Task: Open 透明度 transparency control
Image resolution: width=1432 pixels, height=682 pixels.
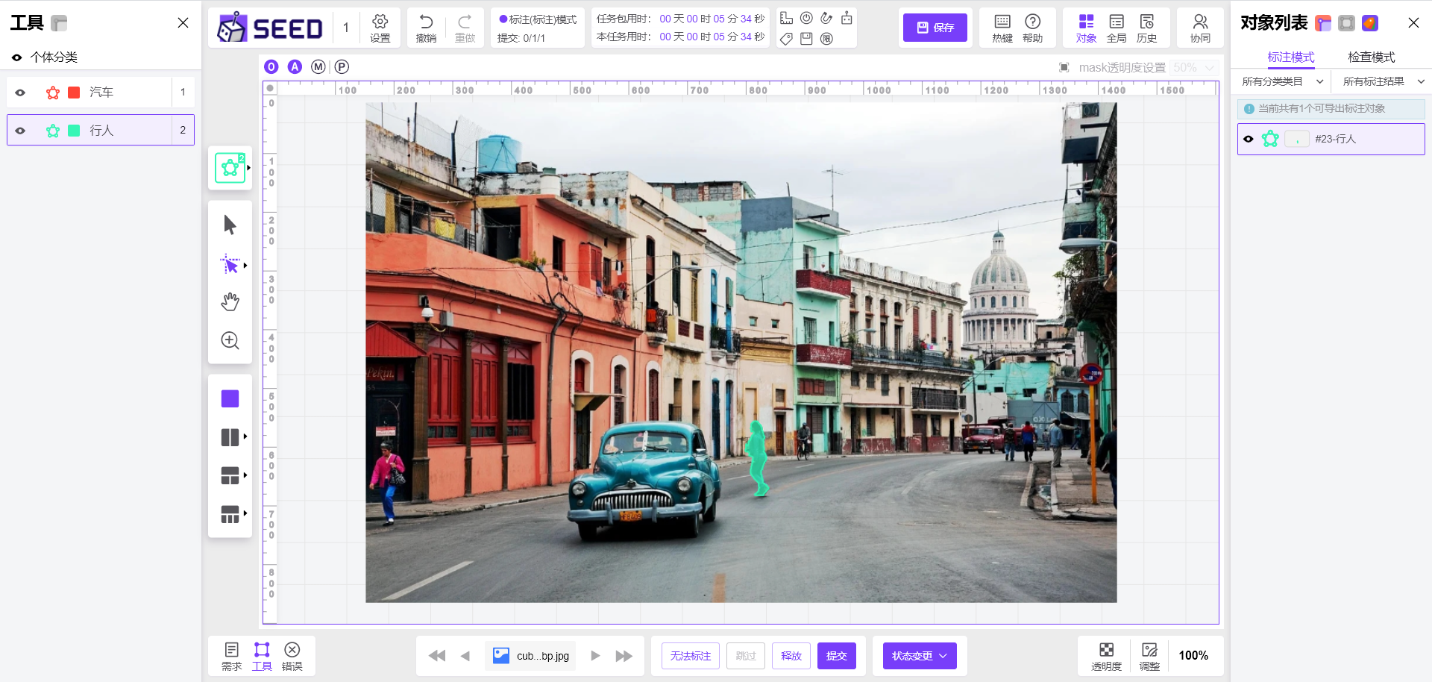Action: click(1106, 657)
